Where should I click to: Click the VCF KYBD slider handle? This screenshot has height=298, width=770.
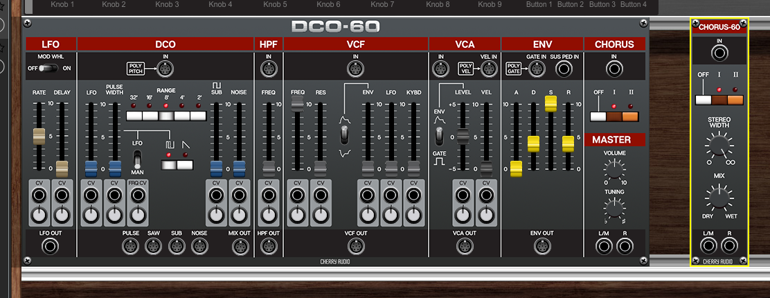pos(414,168)
